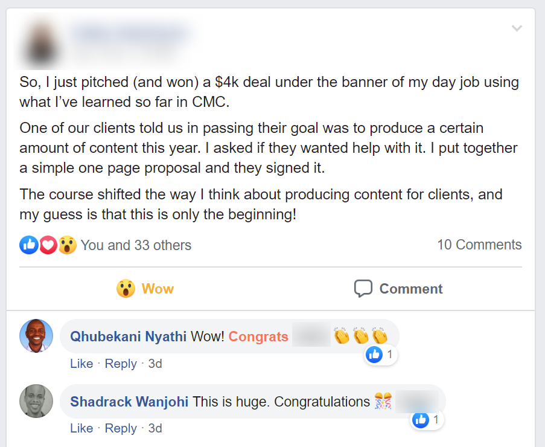Reply to Shadrack Wanjohi's comment
This screenshot has height=447, width=545.
point(121,428)
